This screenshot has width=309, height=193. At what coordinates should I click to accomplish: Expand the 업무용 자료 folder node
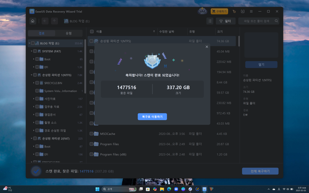pos(34,106)
